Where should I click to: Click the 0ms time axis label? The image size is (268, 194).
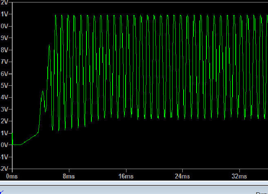(12, 176)
